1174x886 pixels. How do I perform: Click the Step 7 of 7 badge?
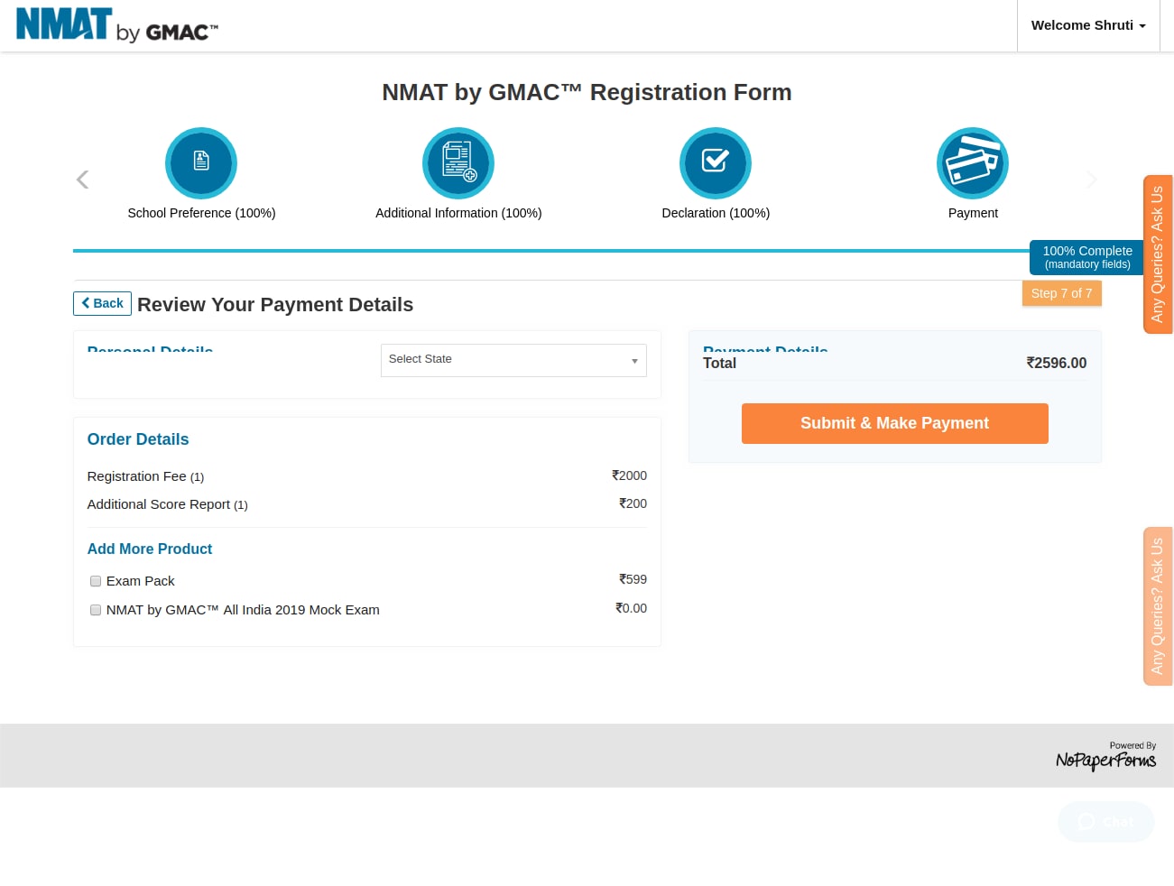coord(1061,293)
